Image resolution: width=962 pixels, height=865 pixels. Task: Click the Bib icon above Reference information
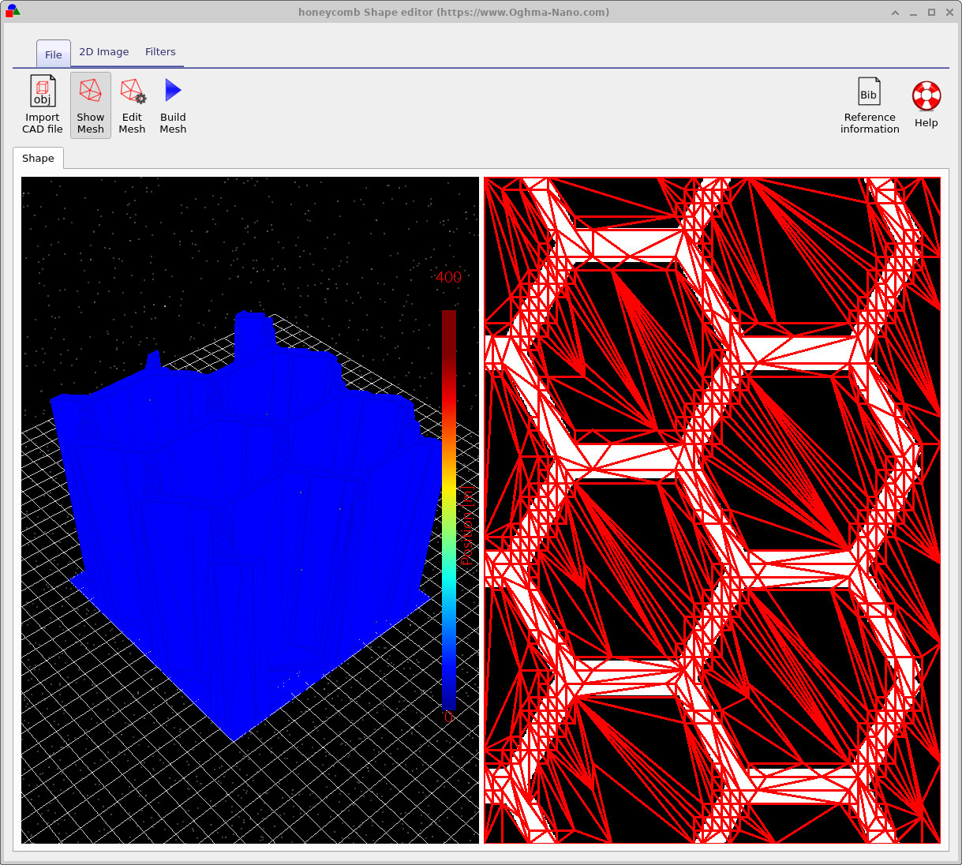pyautogui.click(x=869, y=90)
